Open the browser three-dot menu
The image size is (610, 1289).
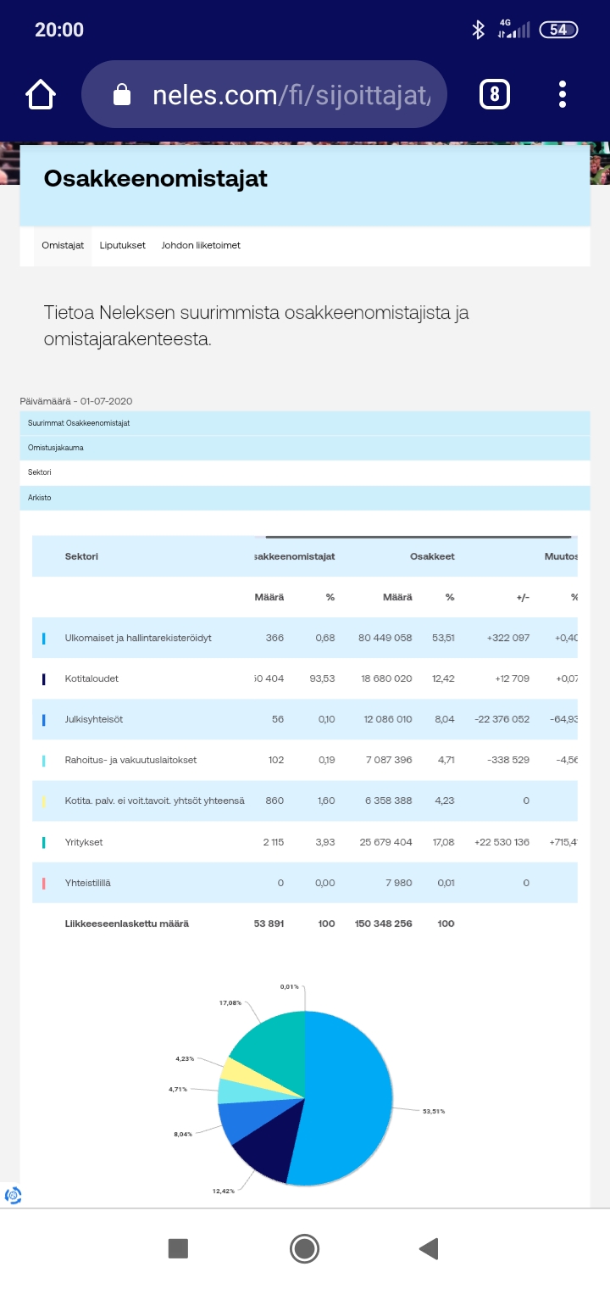pyautogui.click(x=563, y=94)
